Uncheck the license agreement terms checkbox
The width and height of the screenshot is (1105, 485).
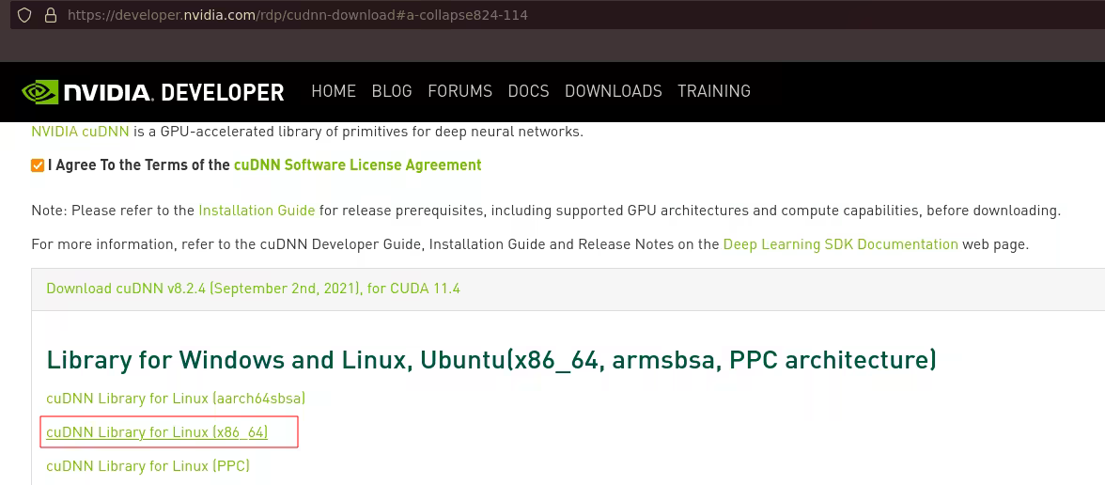[x=38, y=165]
